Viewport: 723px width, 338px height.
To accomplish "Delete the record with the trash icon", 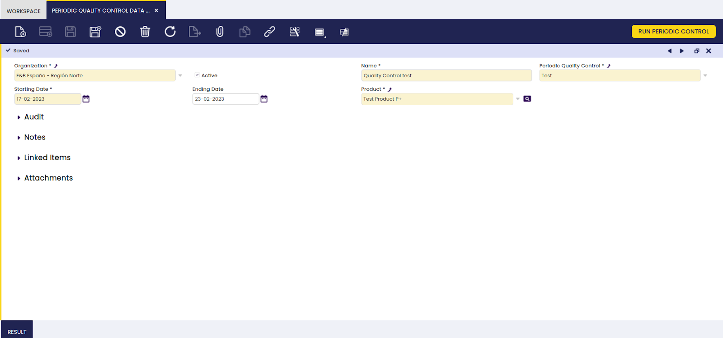I will [145, 32].
